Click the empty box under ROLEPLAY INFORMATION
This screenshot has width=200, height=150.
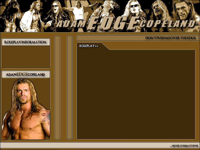26,57
